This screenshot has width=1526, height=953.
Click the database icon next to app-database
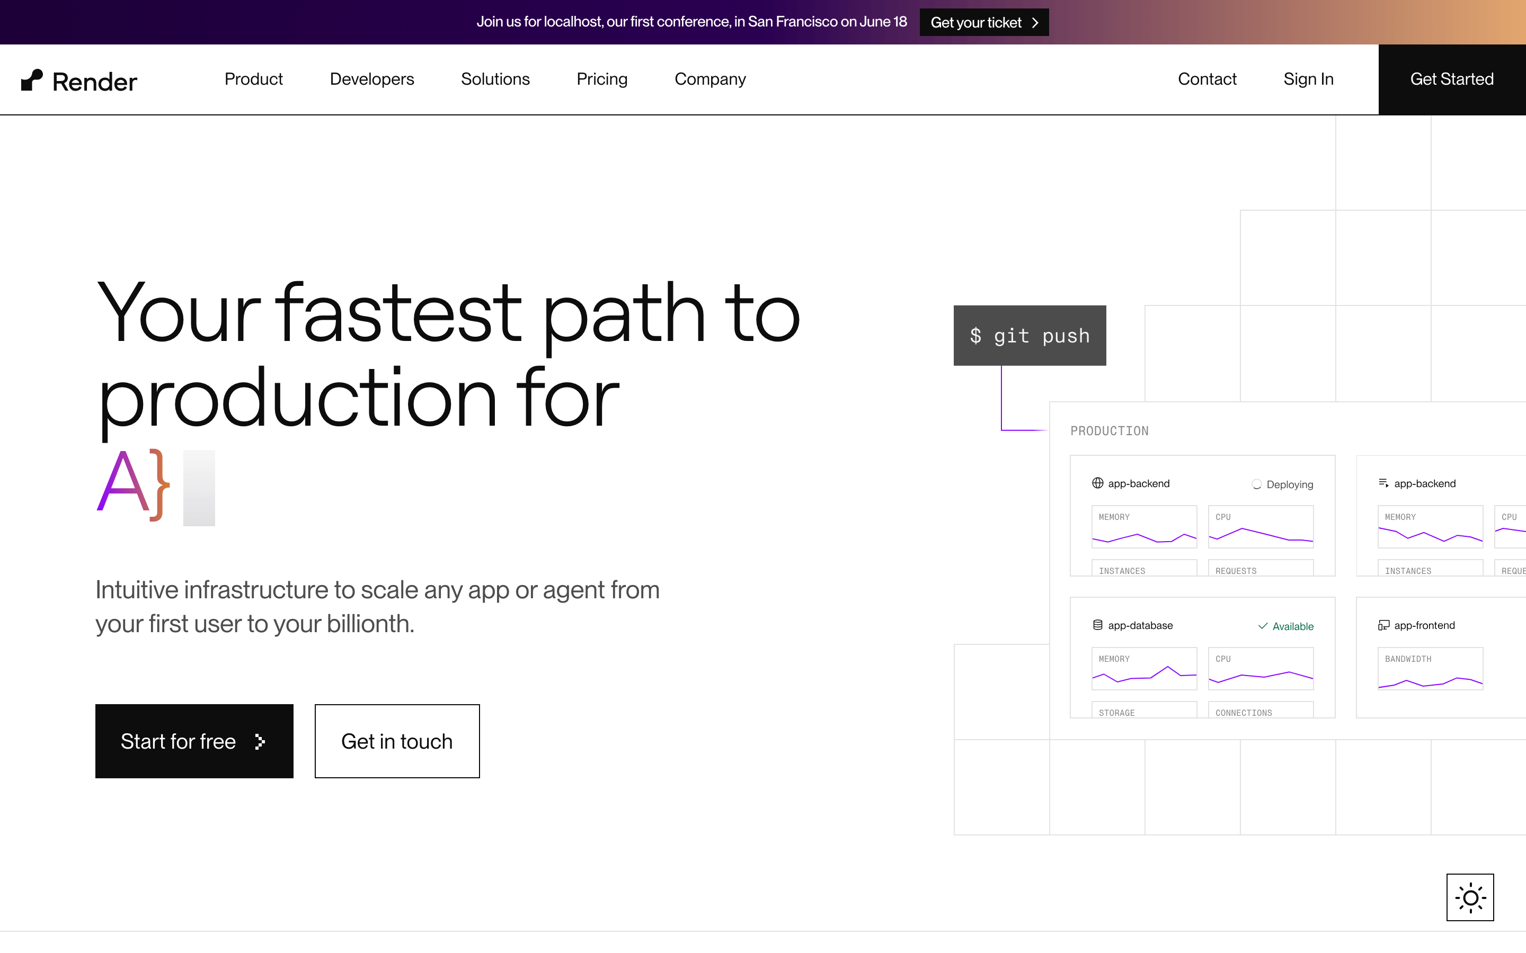coord(1098,625)
